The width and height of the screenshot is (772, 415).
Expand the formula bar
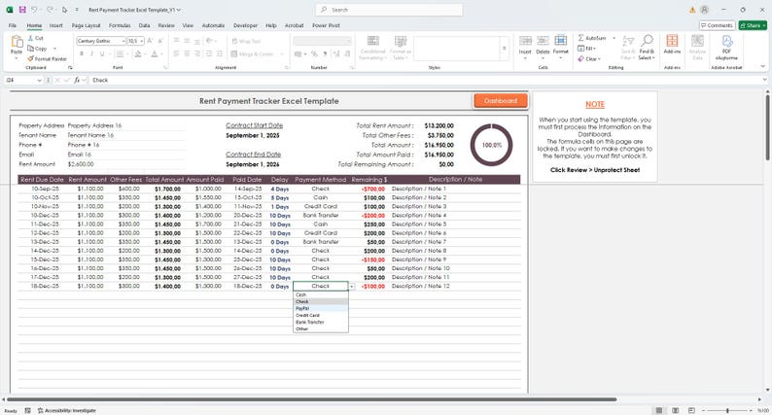click(764, 80)
